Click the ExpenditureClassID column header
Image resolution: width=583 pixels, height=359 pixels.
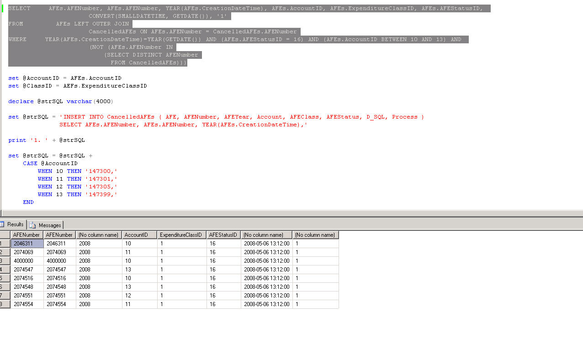click(181, 234)
